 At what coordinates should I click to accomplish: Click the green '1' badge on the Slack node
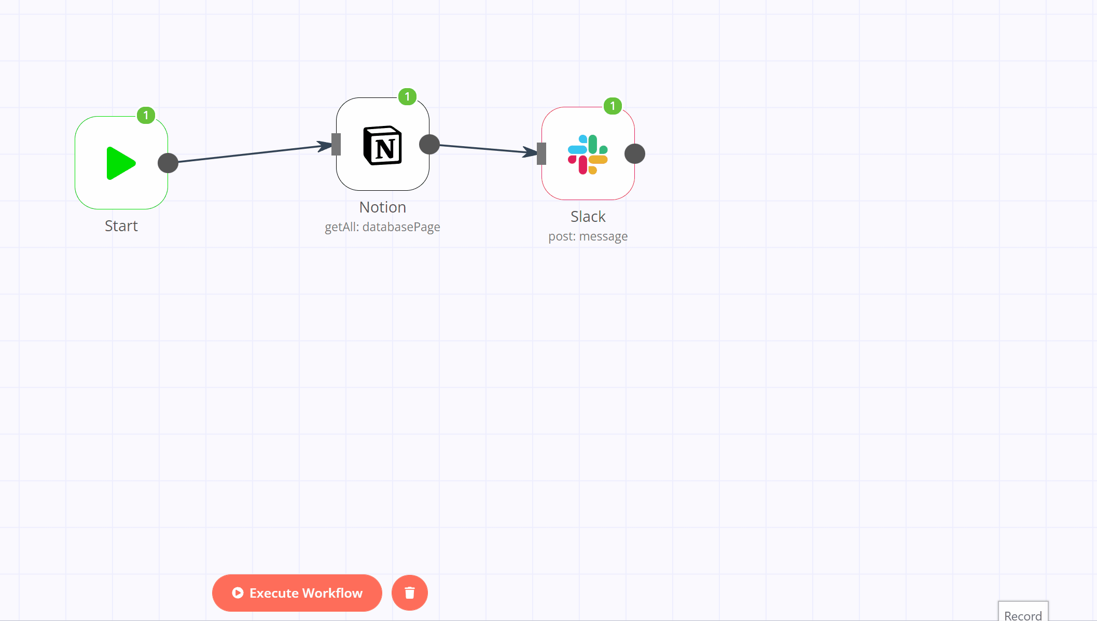click(612, 105)
